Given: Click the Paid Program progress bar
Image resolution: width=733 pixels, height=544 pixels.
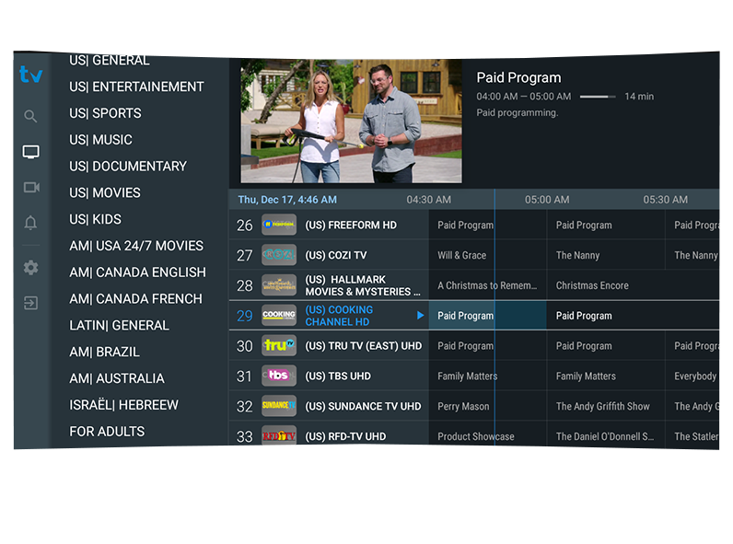Looking at the screenshot, I should 598,97.
